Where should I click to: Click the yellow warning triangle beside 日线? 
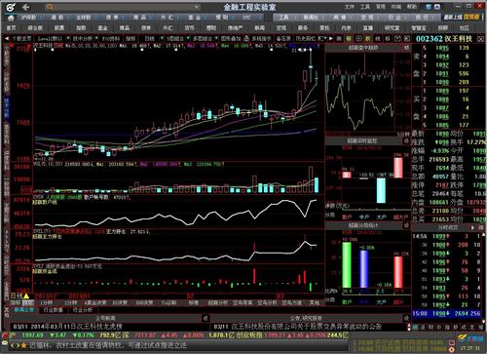(x=26, y=295)
